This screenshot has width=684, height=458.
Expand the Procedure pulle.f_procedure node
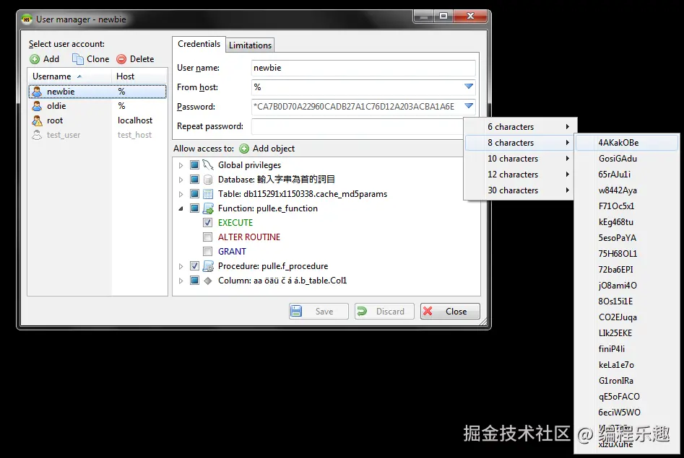[181, 266]
